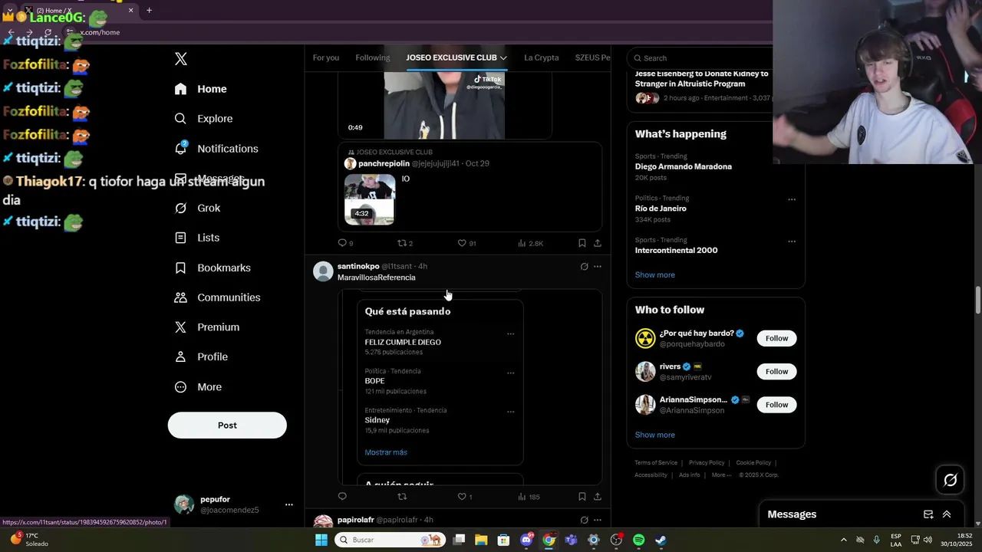Image resolution: width=982 pixels, height=552 pixels.
Task: Expand JOSEO EXCLUSIVE CLUB tab chevron
Action: point(503,58)
